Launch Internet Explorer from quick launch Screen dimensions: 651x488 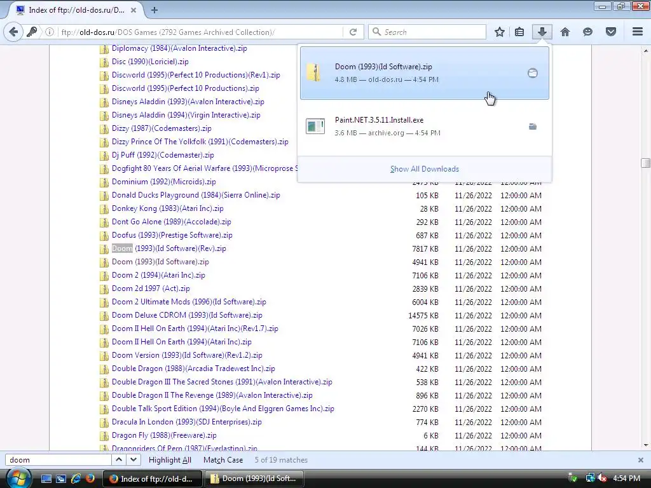[76, 478]
